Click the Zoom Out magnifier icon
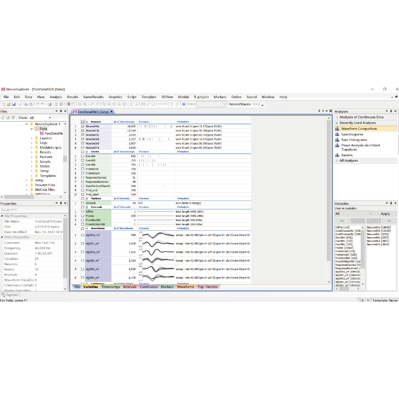The height and width of the screenshot is (399, 399). pyautogui.click(x=97, y=104)
